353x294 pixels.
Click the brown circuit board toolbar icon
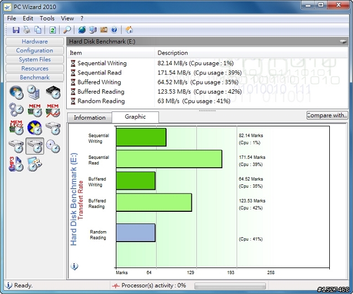point(104,30)
